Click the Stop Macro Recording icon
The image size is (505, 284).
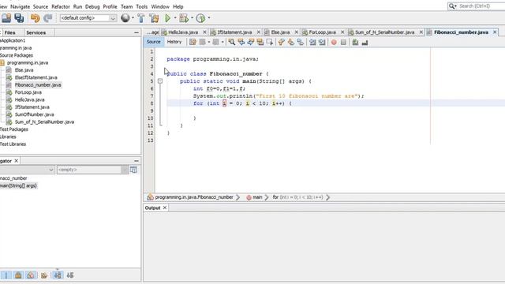(x=343, y=42)
